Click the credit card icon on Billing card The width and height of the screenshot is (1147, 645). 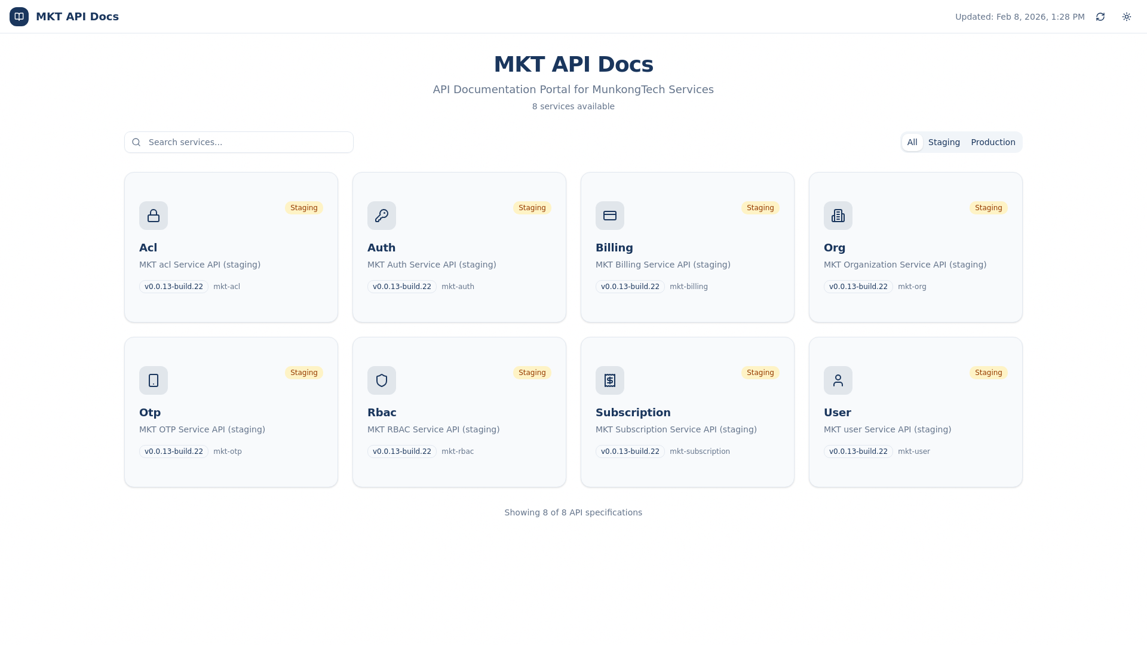(610, 216)
